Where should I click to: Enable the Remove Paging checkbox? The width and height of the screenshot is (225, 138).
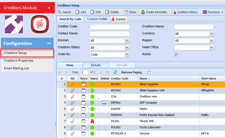149,73
